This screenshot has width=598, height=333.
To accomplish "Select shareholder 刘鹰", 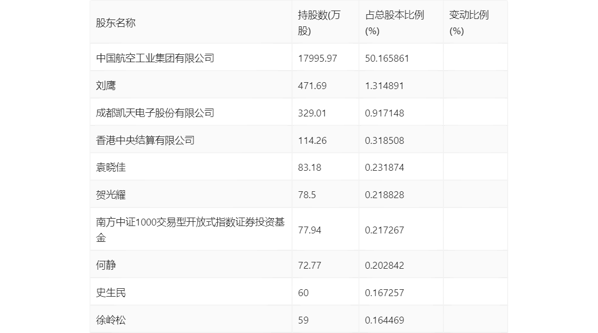I will tap(105, 85).
